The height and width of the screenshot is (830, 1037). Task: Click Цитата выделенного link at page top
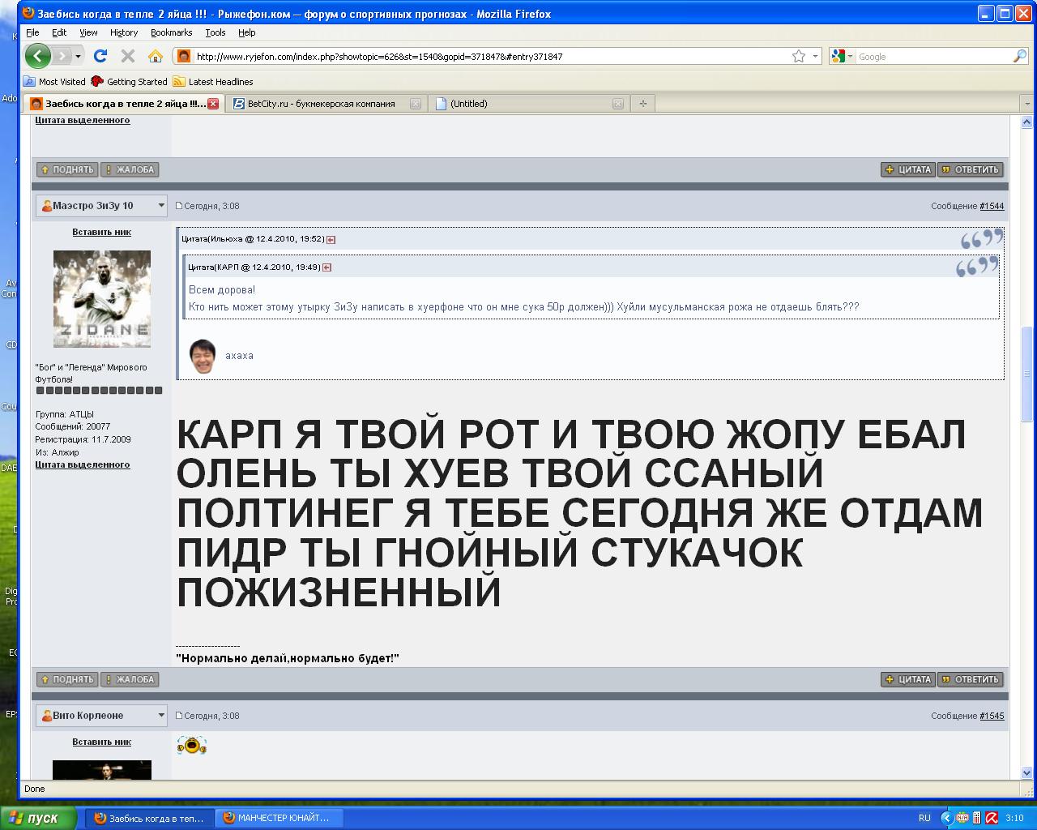(83, 120)
